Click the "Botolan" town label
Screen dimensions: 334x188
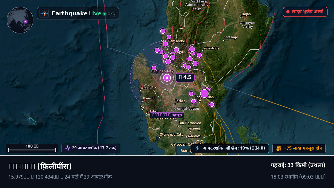click(152, 111)
